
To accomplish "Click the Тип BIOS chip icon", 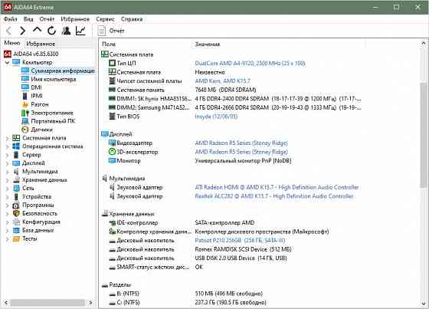I will click(112, 116).
